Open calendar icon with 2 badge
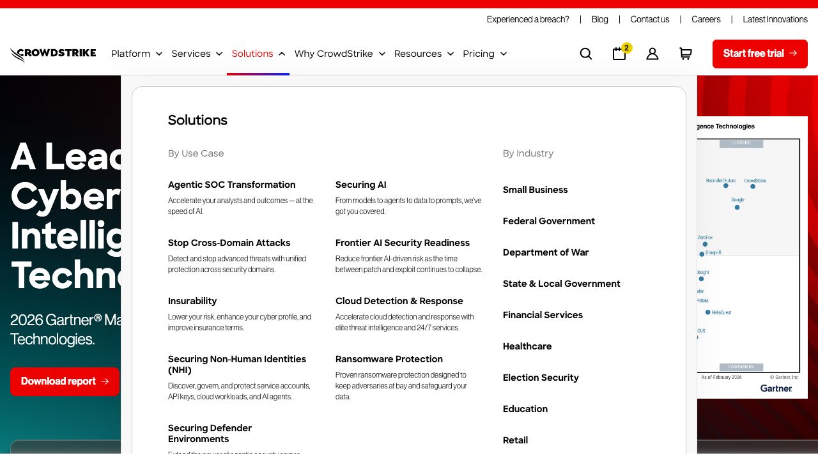Image resolution: width=818 pixels, height=460 pixels. (621, 52)
